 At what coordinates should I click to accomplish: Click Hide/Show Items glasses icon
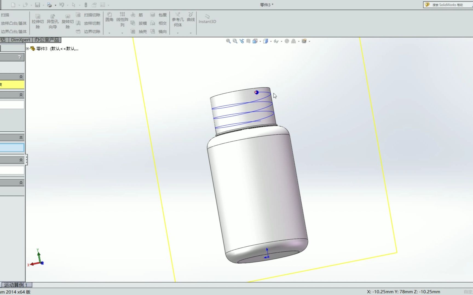click(x=276, y=41)
